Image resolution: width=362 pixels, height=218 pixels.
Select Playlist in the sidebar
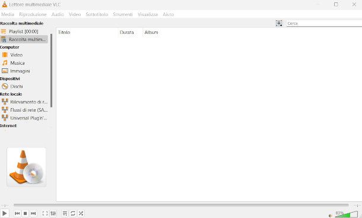coord(24,31)
